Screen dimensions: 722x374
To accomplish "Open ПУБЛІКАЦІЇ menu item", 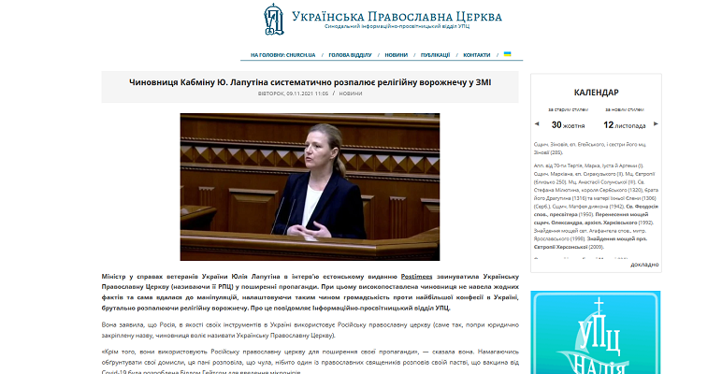I will [x=435, y=55].
